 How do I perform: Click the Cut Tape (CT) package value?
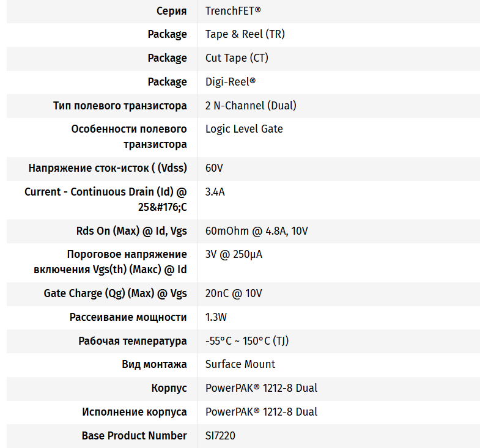(x=237, y=58)
